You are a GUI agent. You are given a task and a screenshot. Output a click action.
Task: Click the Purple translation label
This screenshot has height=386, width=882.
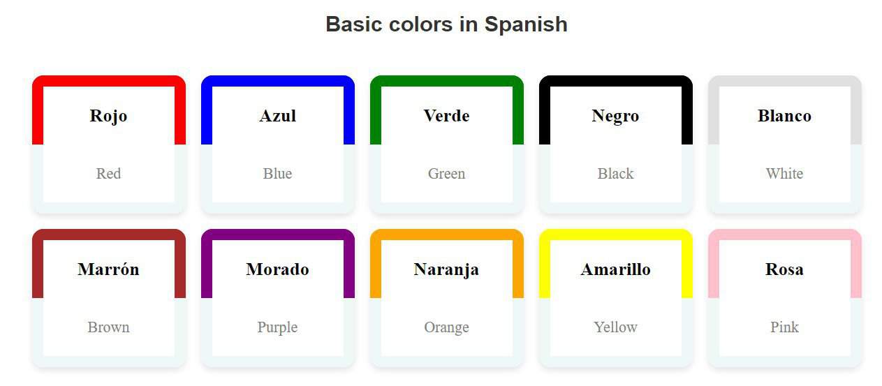point(277,327)
